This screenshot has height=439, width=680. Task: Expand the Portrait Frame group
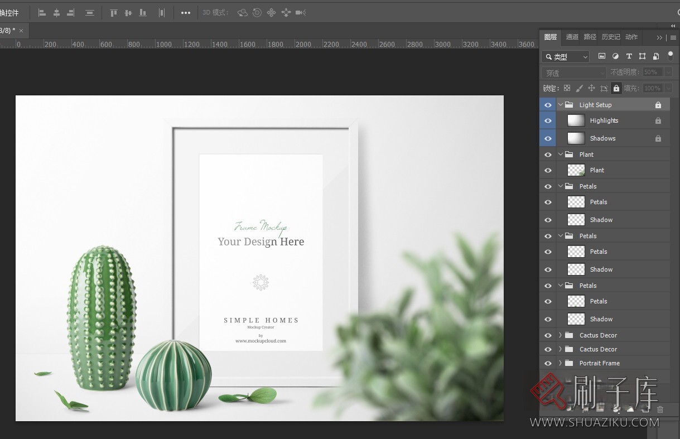(560, 363)
